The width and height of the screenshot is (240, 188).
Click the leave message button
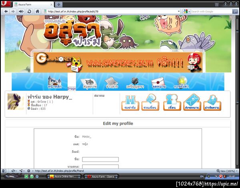(212, 103)
